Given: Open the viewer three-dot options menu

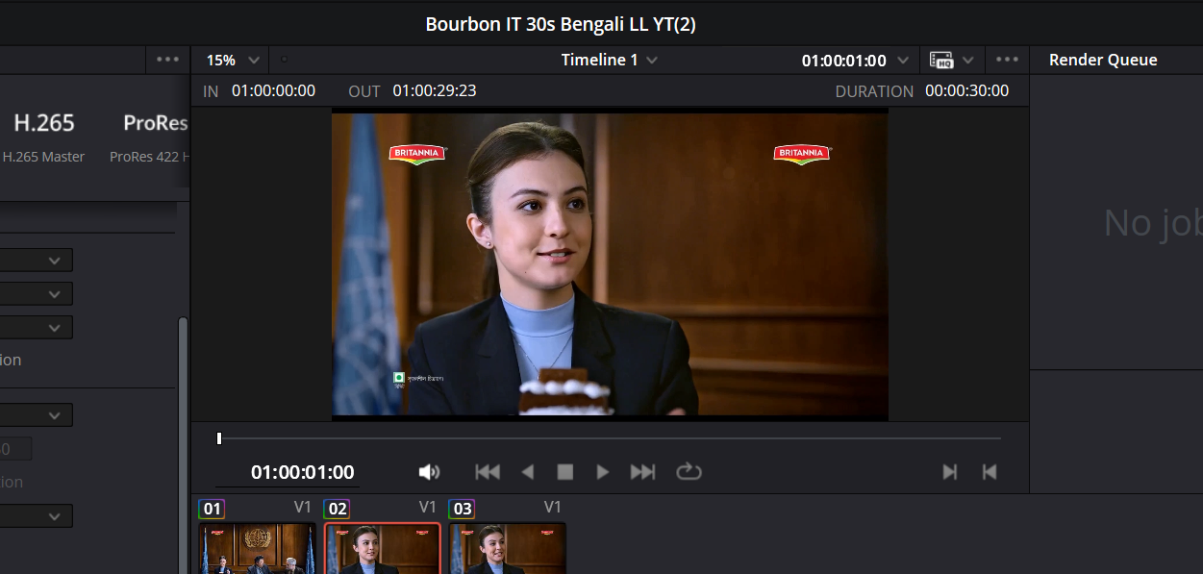Looking at the screenshot, I should pyautogui.click(x=1007, y=60).
